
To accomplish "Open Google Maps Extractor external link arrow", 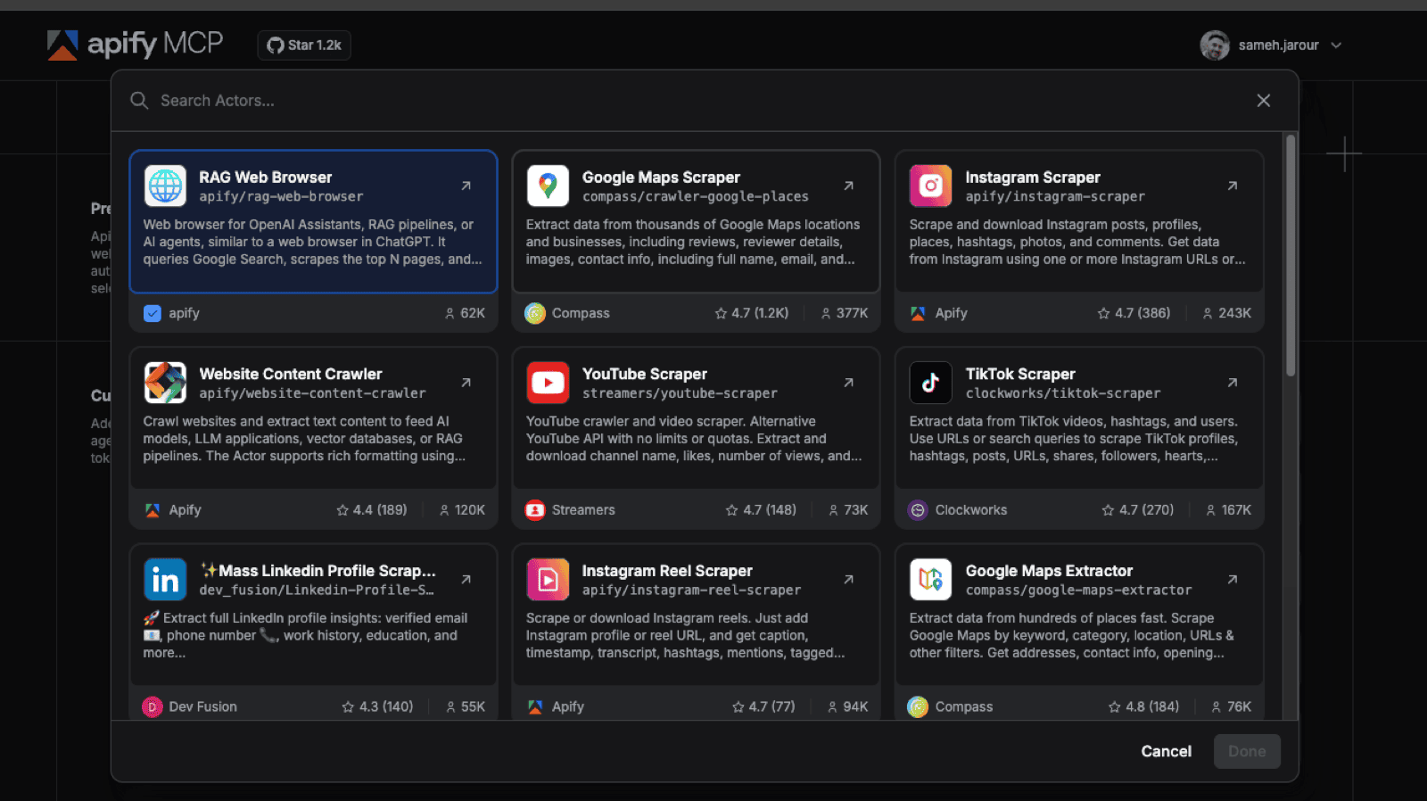I will pyautogui.click(x=1232, y=580).
